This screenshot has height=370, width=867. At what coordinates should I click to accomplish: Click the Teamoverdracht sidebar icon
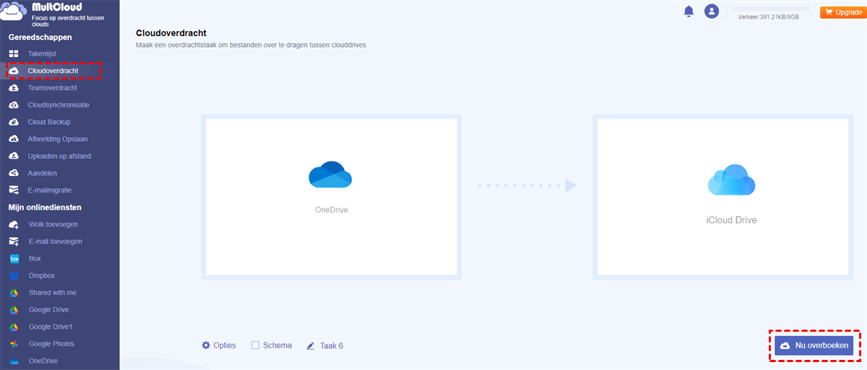click(14, 88)
